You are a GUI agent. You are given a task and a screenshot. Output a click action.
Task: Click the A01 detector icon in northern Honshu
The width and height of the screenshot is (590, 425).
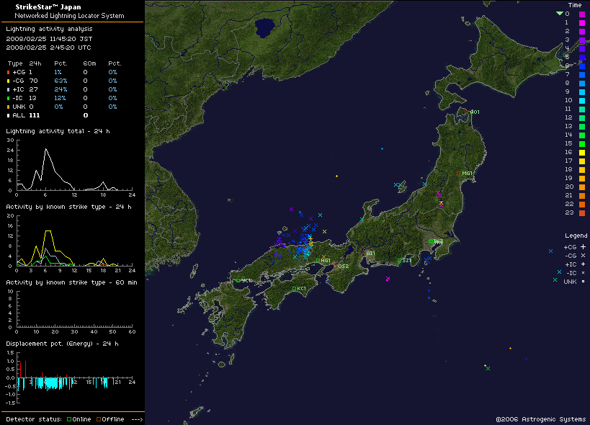466,112
